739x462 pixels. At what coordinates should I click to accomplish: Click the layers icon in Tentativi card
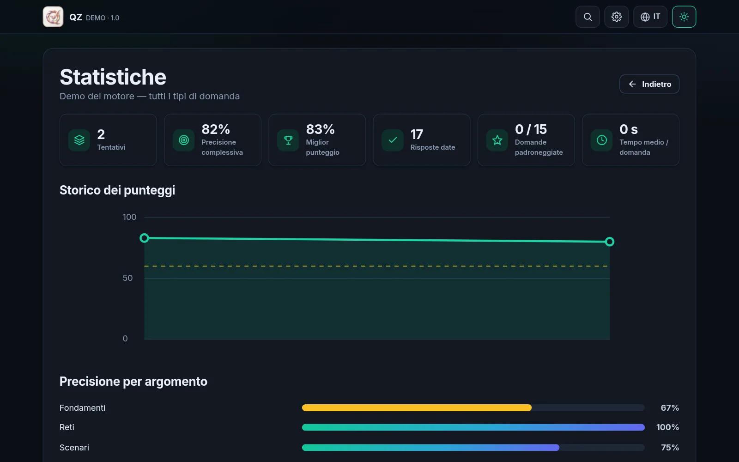pos(79,140)
